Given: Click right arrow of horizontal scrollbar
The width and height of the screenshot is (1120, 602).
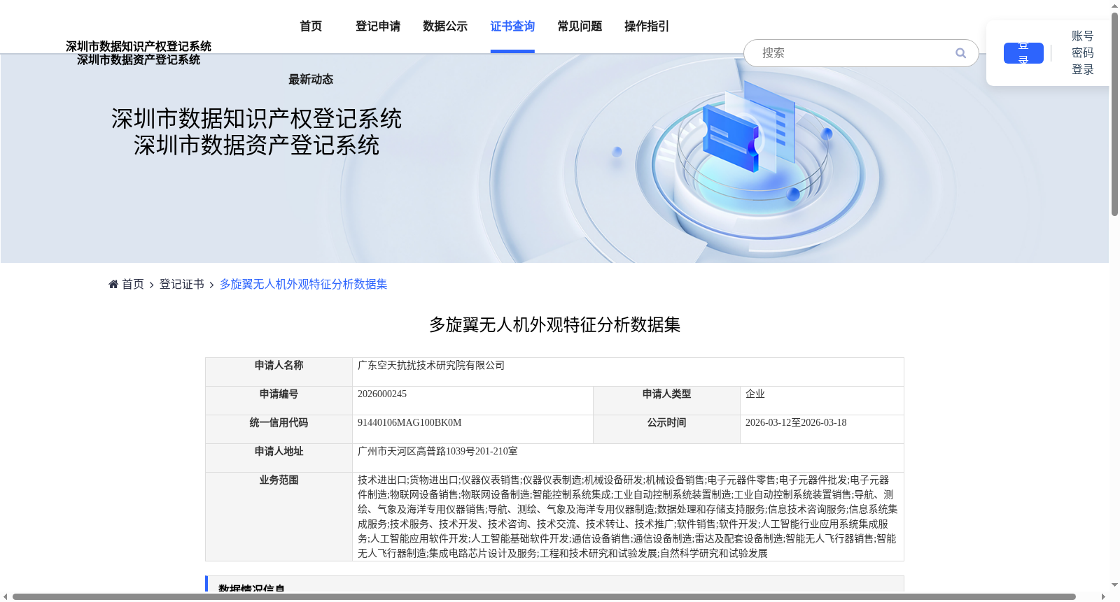Looking at the screenshot, I should 1104,596.
